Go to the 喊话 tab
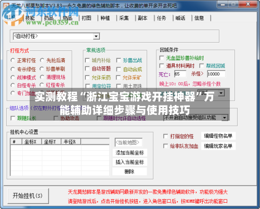The width and height of the screenshot is (260, 209). [x=180, y=18]
